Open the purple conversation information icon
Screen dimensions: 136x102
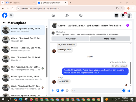tap(128, 25)
